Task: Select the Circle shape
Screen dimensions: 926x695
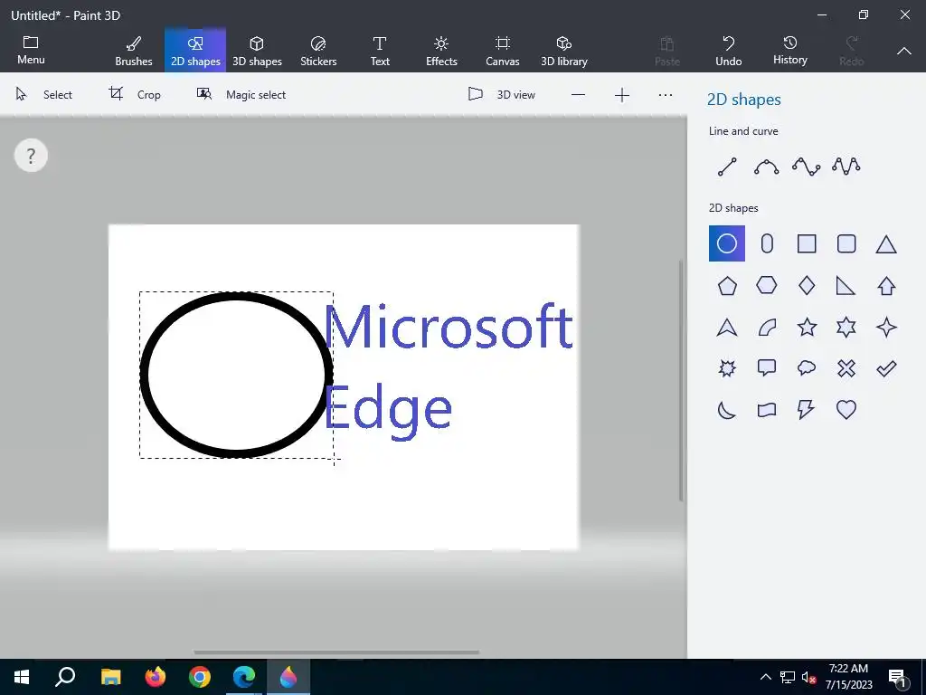Action: click(x=727, y=243)
